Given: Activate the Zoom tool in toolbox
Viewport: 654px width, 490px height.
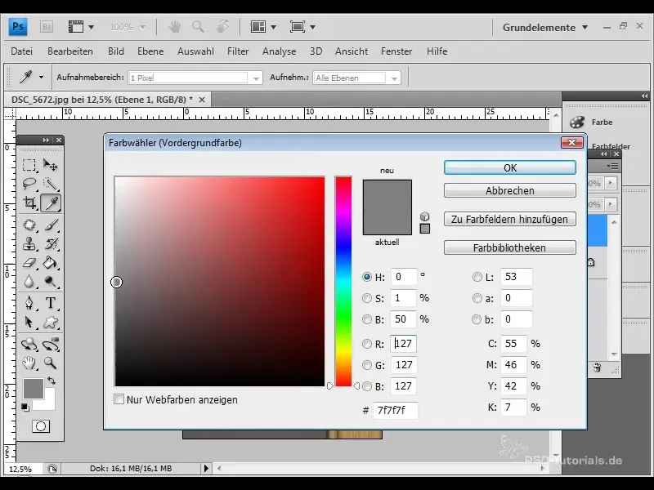Looking at the screenshot, I should click(51, 363).
